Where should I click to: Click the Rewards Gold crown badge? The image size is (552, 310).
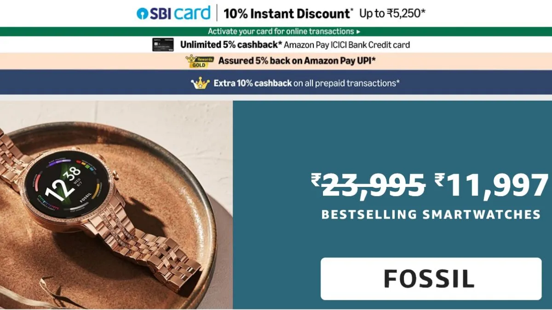coord(200,61)
